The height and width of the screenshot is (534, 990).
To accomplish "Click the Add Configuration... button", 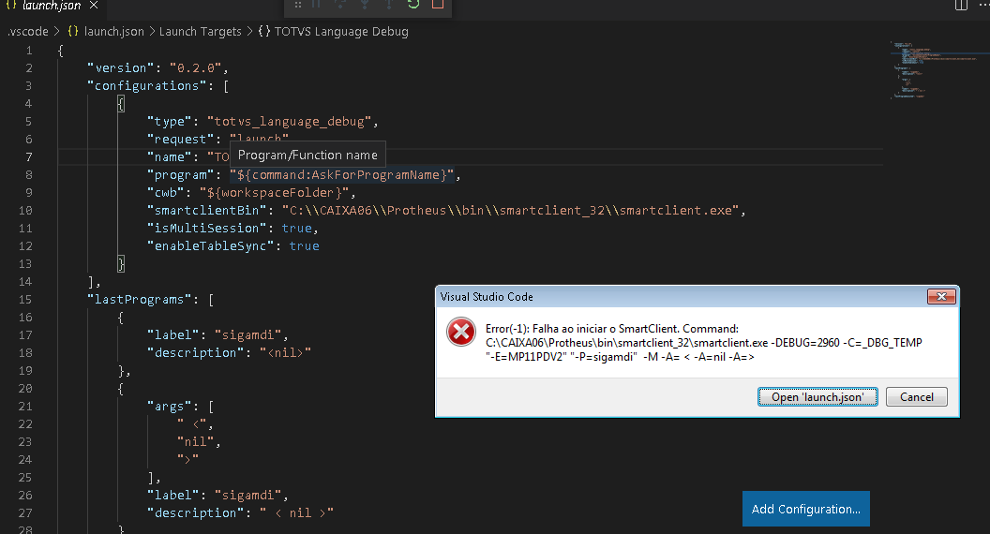I will (x=806, y=509).
